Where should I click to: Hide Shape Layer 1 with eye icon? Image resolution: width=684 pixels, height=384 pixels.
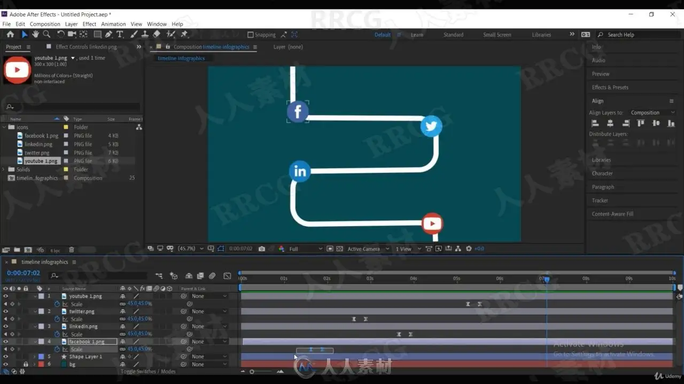5,356
